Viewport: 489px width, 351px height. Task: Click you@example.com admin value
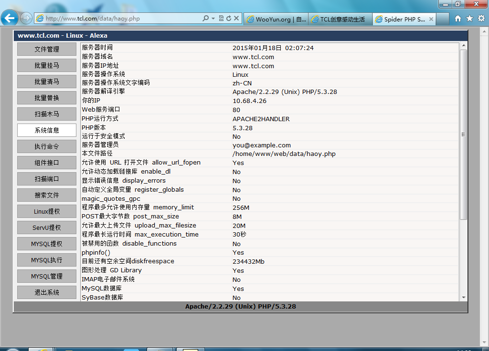[262, 145]
